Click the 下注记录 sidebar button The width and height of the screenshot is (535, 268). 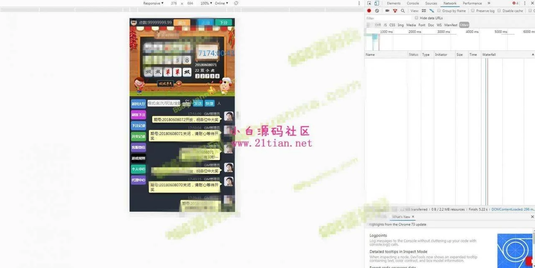138,125
